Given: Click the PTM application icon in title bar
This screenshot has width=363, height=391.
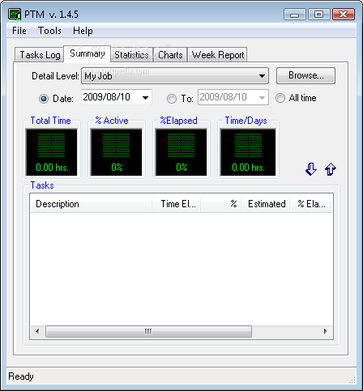Looking at the screenshot, I should pyautogui.click(x=15, y=14).
